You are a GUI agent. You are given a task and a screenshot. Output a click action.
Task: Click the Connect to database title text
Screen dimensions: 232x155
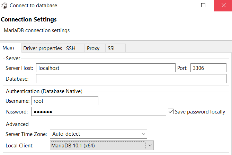(34, 6)
